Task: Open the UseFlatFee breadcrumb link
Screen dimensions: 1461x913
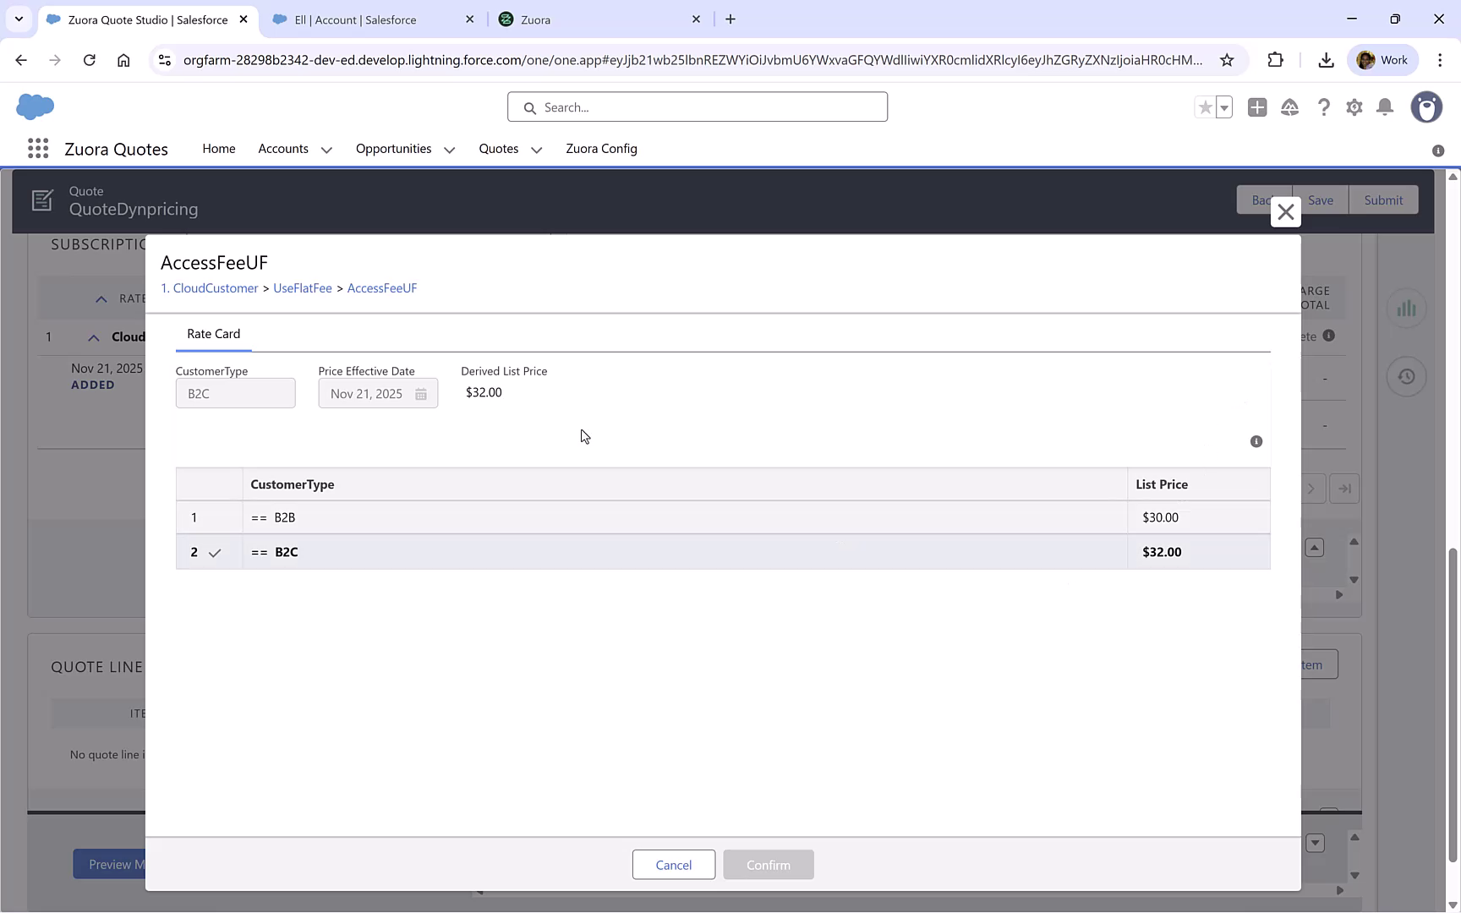Action: (x=302, y=287)
